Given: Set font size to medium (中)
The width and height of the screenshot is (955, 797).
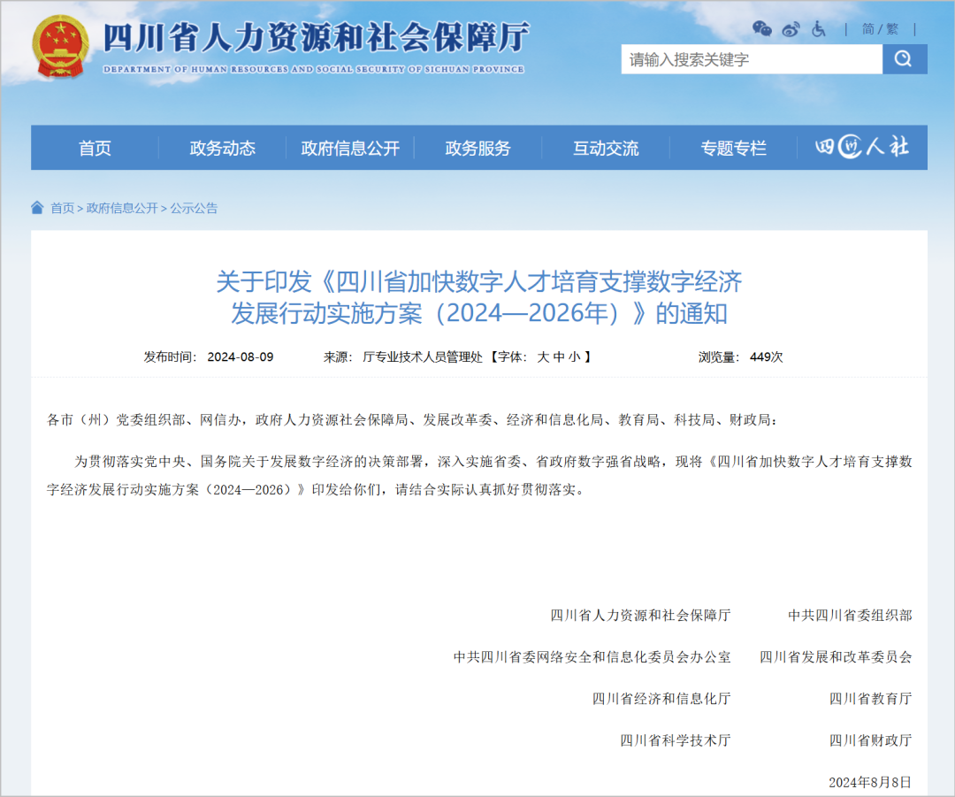Looking at the screenshot, I should click(559, 357).
